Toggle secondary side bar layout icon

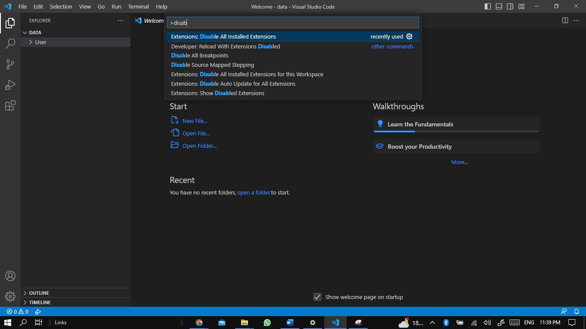tap(510, 6)
